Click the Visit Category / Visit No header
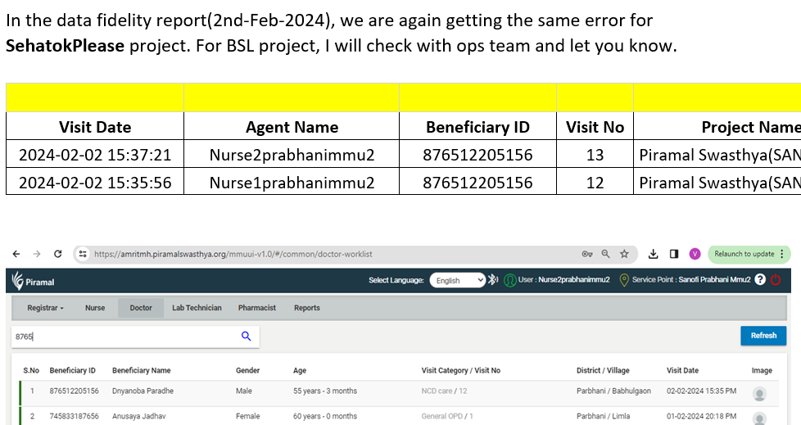 click(x=461, y=370)
